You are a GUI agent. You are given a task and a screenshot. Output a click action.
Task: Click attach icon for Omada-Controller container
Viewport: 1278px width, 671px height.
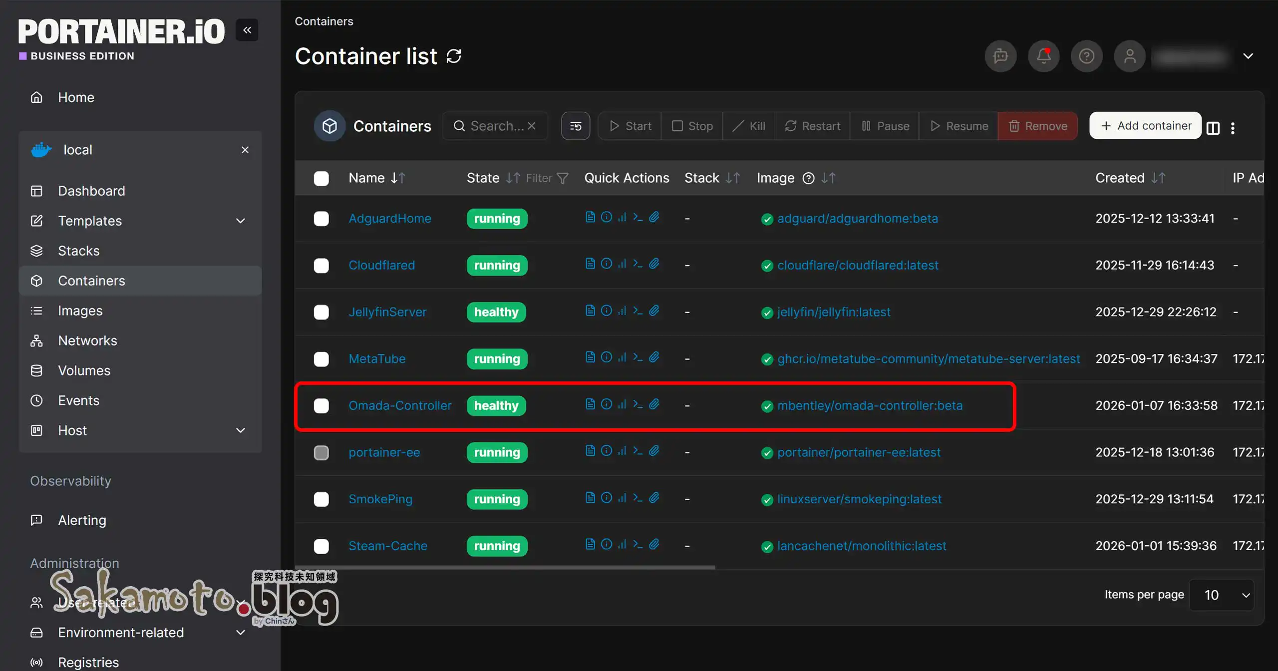pos(654,404)
